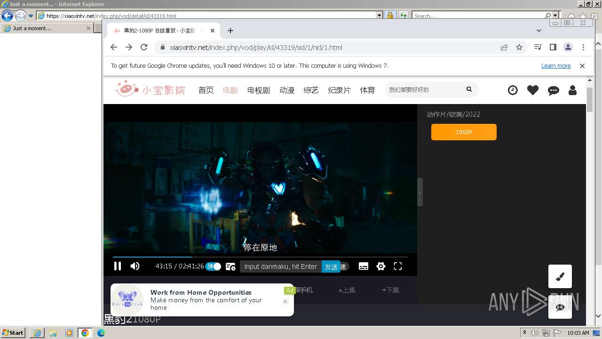Seek on the video progress bar

[260, 257]
